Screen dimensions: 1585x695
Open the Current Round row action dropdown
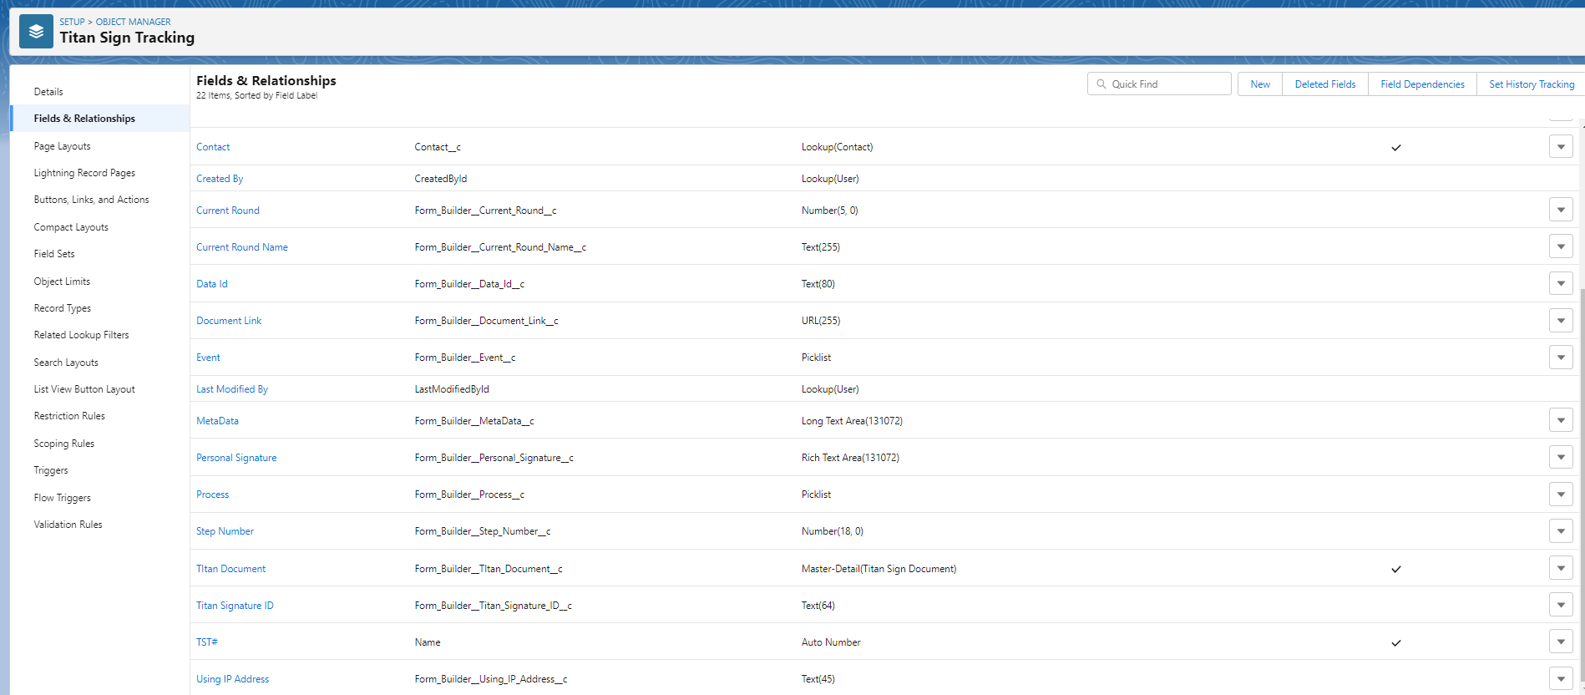(x=1561, y=210)
